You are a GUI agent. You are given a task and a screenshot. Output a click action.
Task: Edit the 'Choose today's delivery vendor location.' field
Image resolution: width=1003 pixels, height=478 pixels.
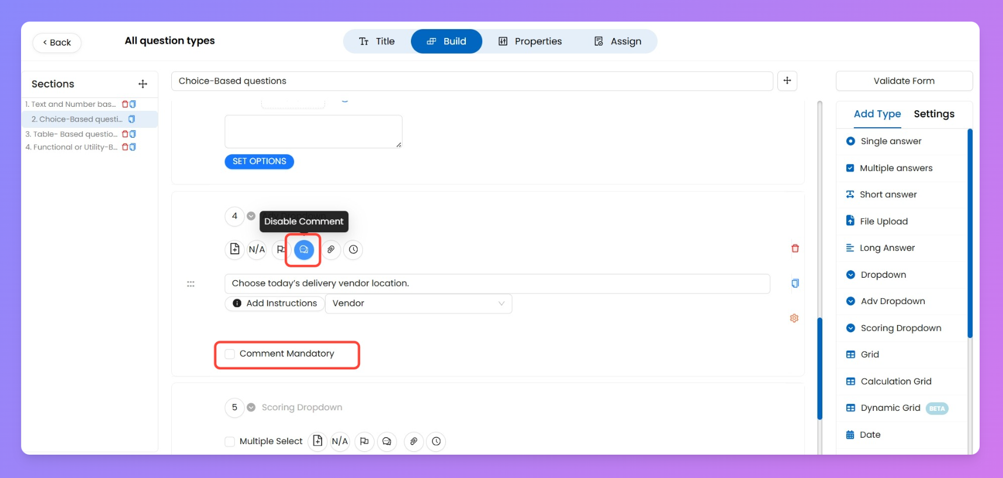(x=497, y=284)
